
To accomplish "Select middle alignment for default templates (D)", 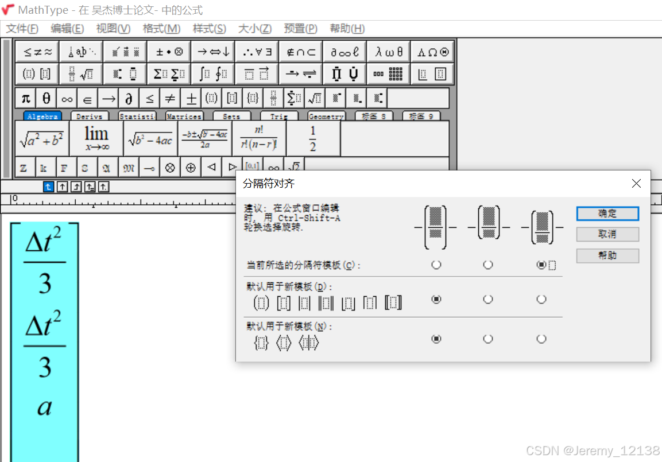I will coord(488,299).
